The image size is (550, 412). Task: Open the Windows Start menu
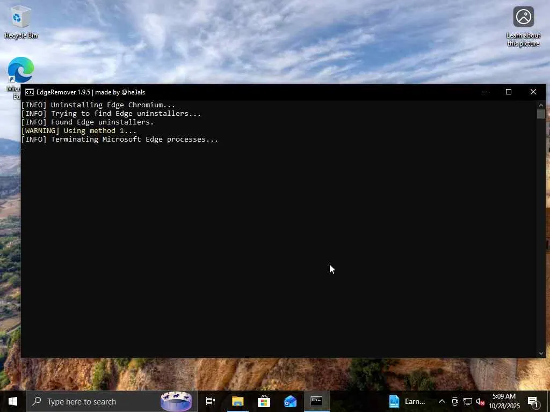click(13, 401)
